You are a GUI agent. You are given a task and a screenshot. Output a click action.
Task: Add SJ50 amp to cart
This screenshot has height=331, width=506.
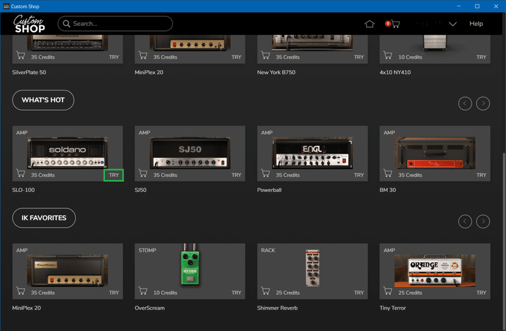[x=143, y=174]
